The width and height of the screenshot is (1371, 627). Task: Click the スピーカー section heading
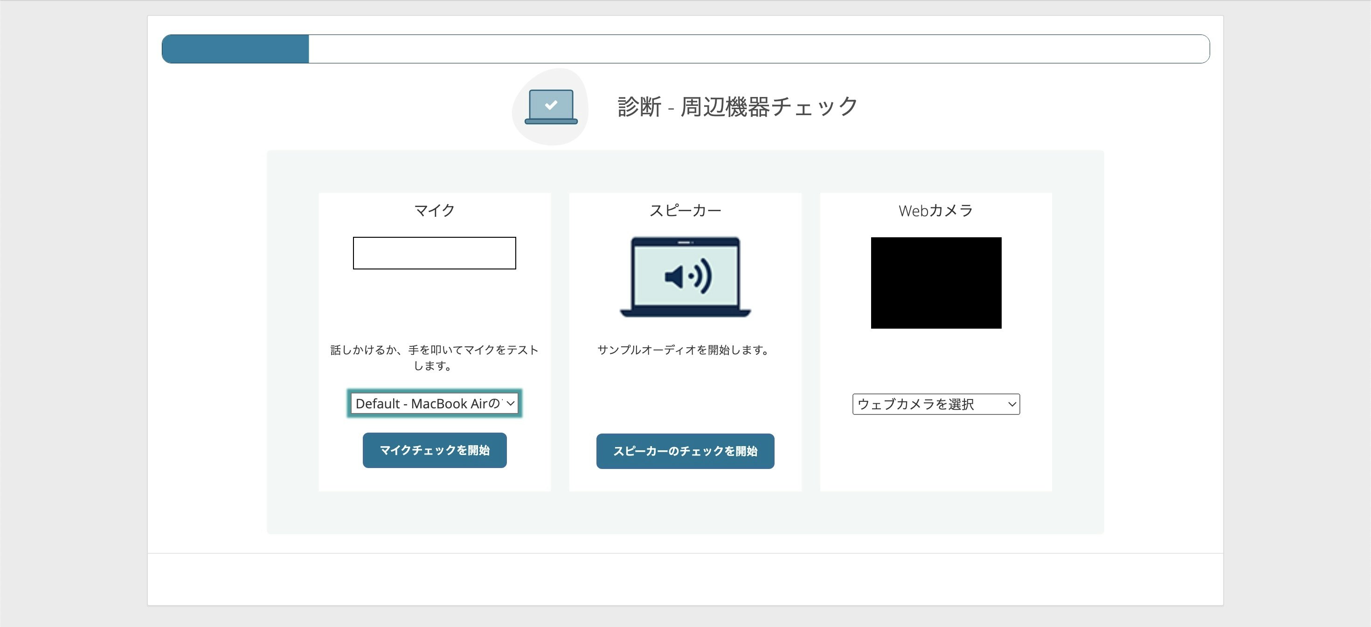685,211
